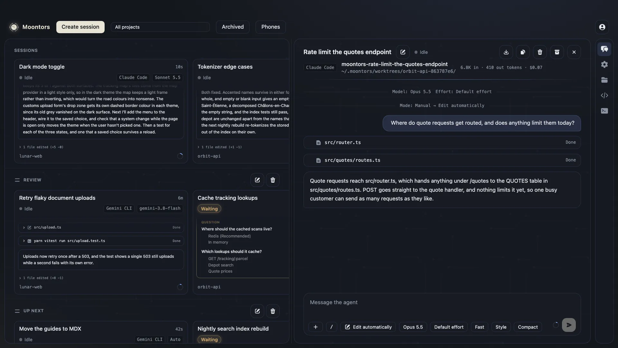Duplicate session with the copy icon
The image size is (618, 348).
pyautogui.click(x=523, y=52)
